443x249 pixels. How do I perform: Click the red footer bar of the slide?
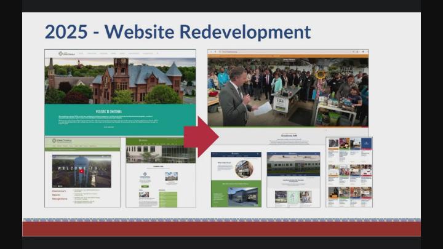(x=221, y=229)
